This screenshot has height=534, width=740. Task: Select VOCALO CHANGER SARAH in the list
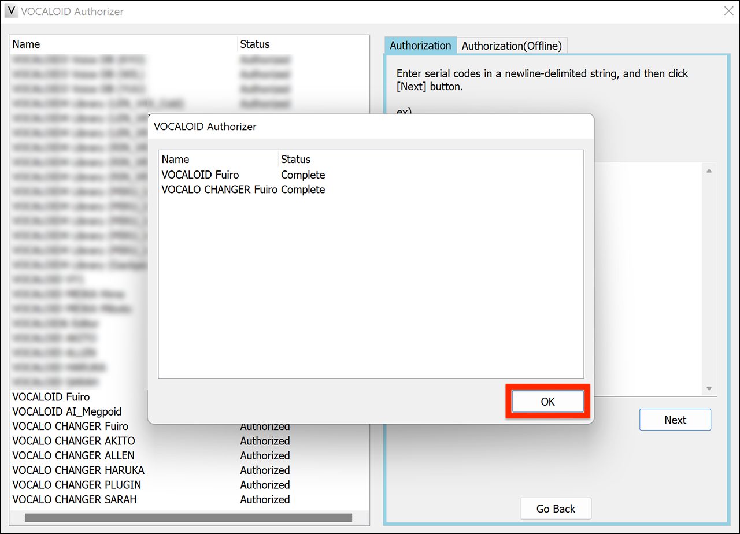click(x=74, y=499)
